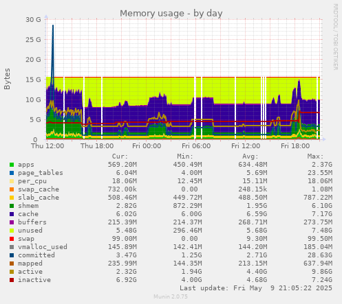Select the 'slab_cache' legend label
The width and height of the screenshot is (342, 304).
point(39,198)
